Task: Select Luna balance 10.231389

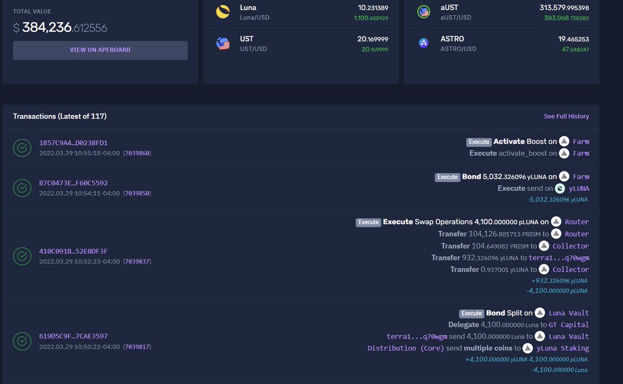Action: [373, 8]
